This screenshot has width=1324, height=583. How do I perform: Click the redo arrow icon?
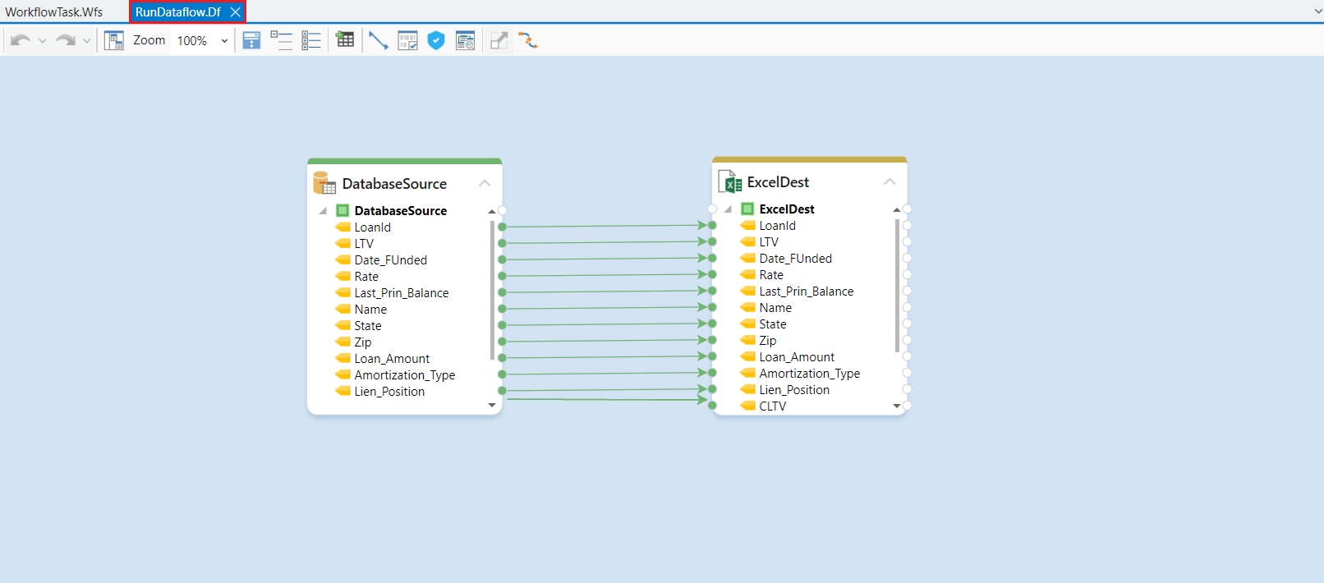click(65, 40)
